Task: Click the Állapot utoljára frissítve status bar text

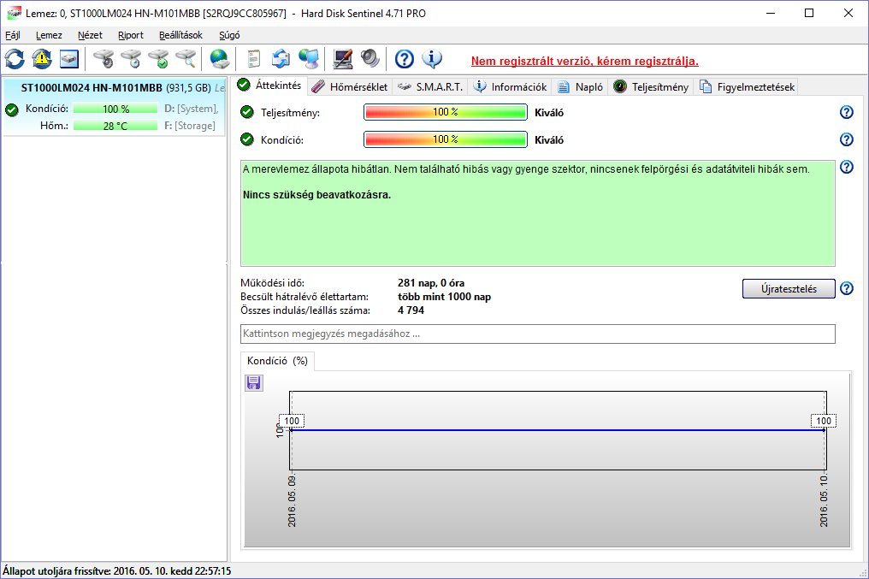Action: tap(117, 570)
